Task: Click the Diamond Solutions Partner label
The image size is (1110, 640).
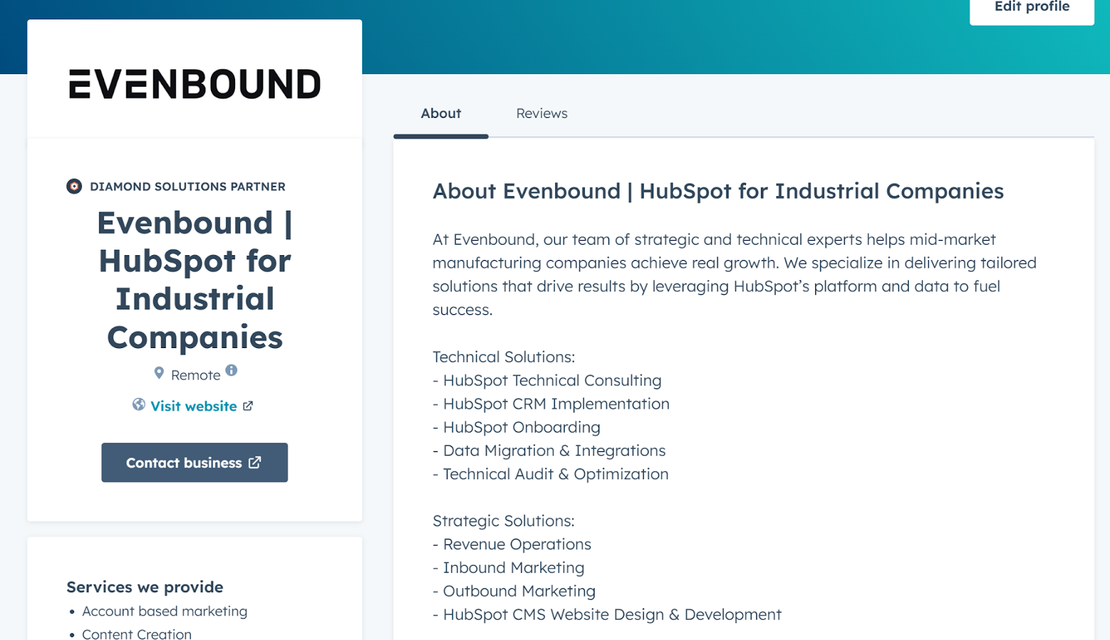Action: pos(188,187)
